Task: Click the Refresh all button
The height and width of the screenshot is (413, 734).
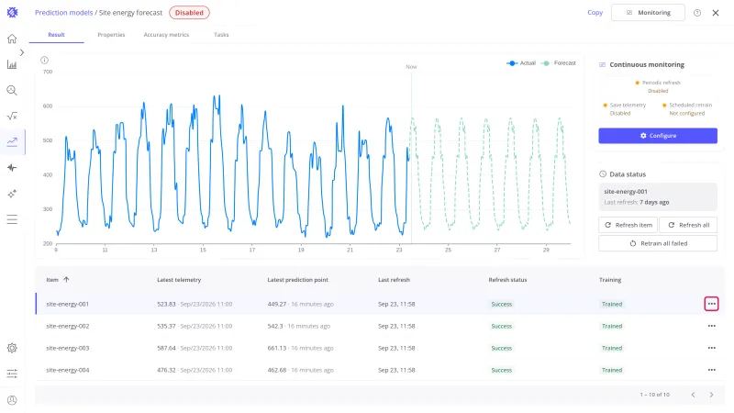Action: (688, 225)
